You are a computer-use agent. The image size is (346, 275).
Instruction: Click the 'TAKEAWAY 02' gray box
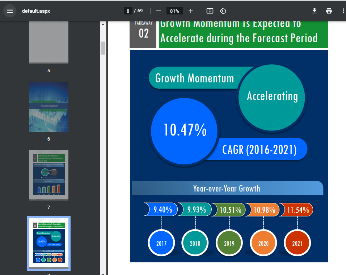tap(143, 34)
